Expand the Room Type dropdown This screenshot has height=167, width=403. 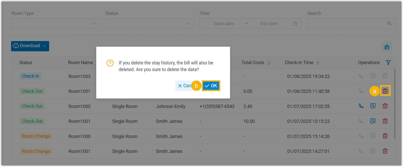click(x=55, y=23)
